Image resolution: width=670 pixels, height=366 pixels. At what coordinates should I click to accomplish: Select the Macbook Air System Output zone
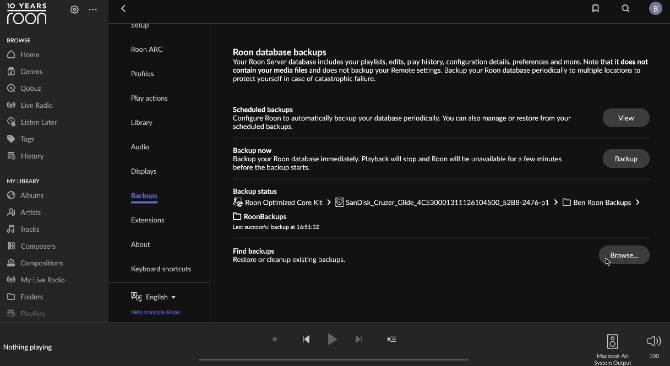tap(612, 349)
